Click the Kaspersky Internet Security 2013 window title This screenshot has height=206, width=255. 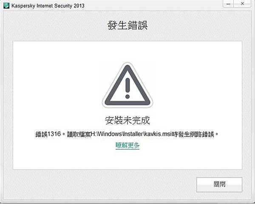pos(48,6)
